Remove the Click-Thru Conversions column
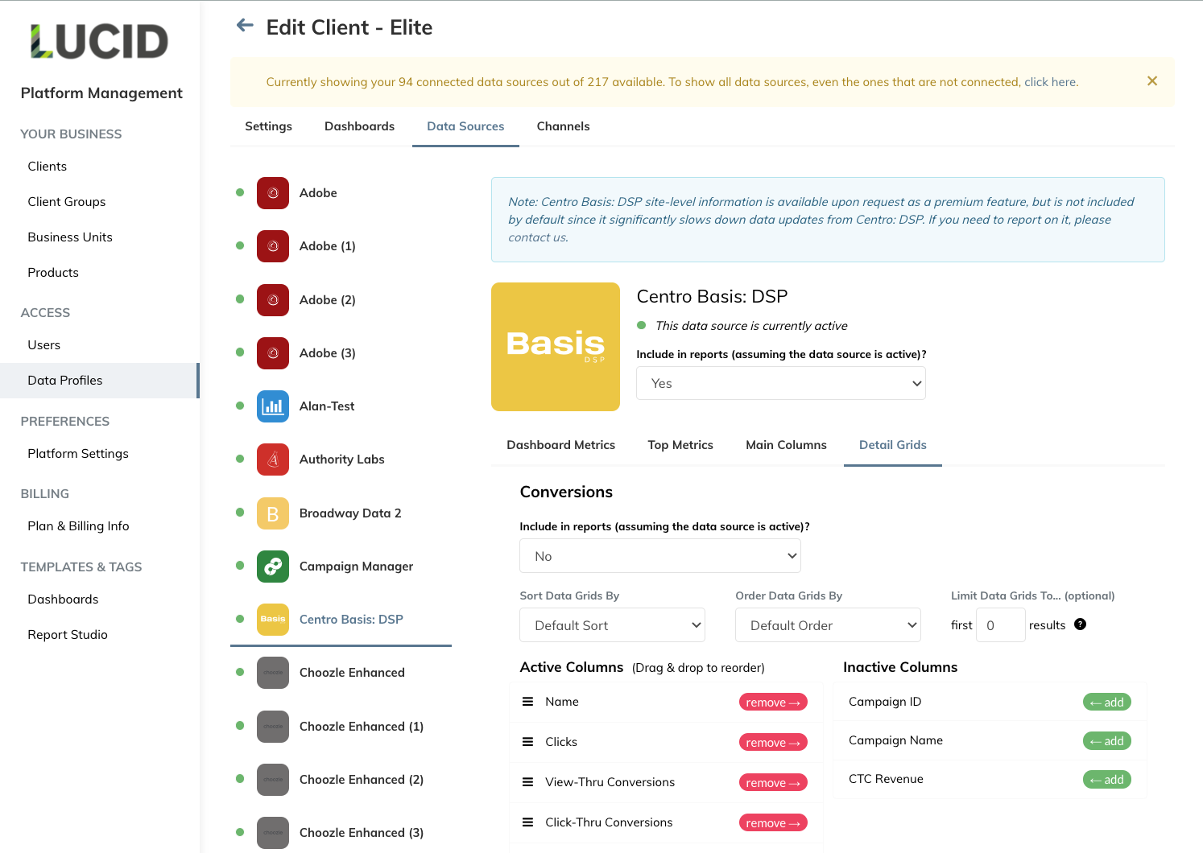The width and height of the screenshot is (1203, 853). pyautogui.click(x=773, y=823)
